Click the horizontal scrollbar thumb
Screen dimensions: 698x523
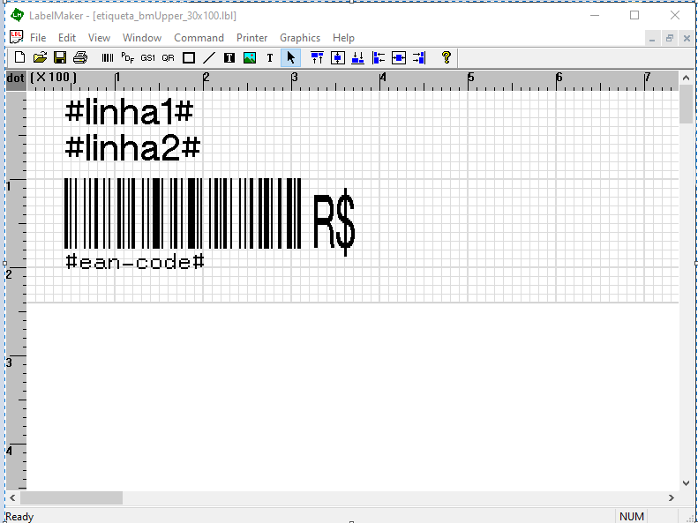[71, 497]
